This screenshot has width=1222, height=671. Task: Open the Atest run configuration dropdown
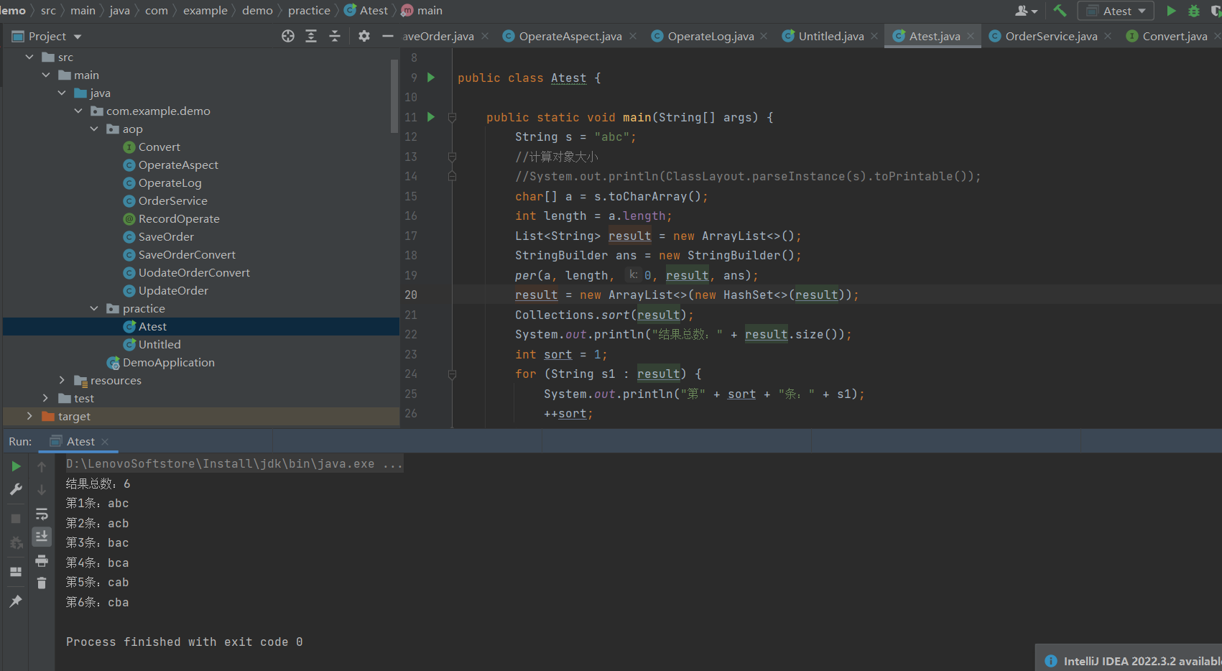[1116, 11]
